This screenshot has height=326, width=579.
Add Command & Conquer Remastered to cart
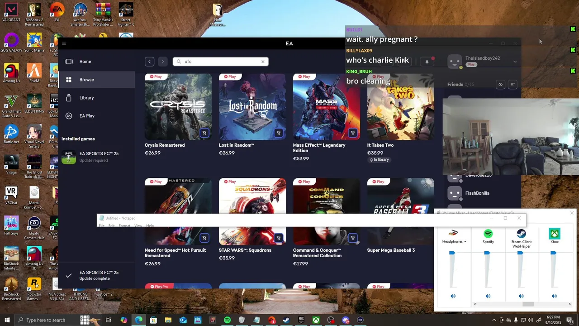point(353,238)
